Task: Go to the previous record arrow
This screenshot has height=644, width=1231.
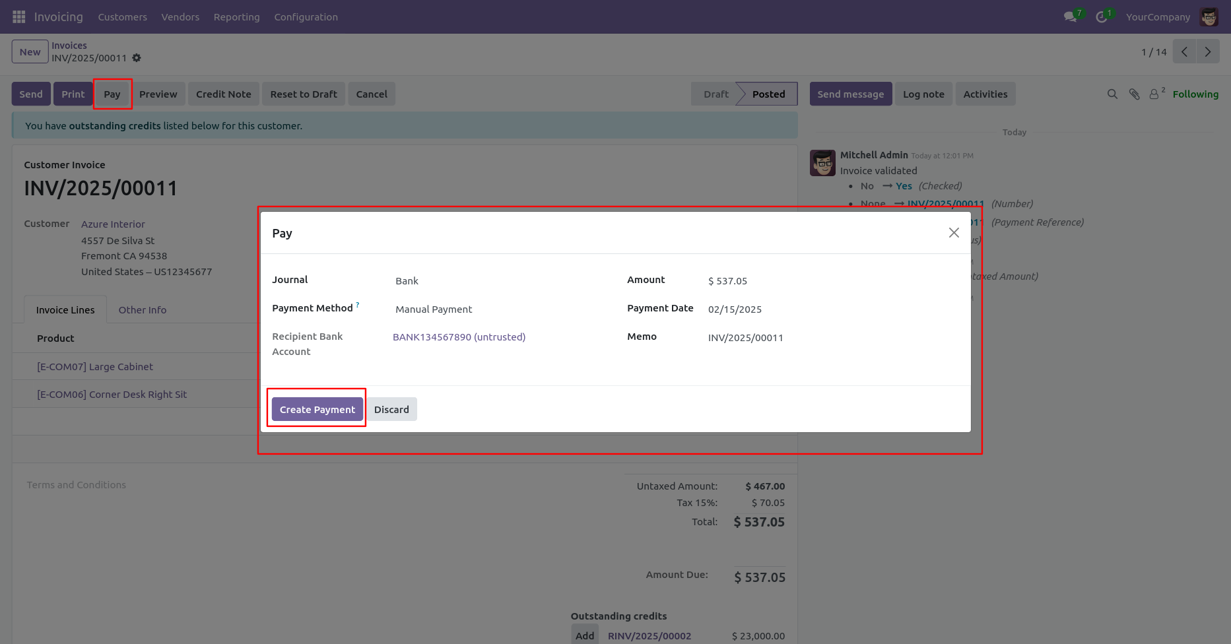Action: (1184, 51)
